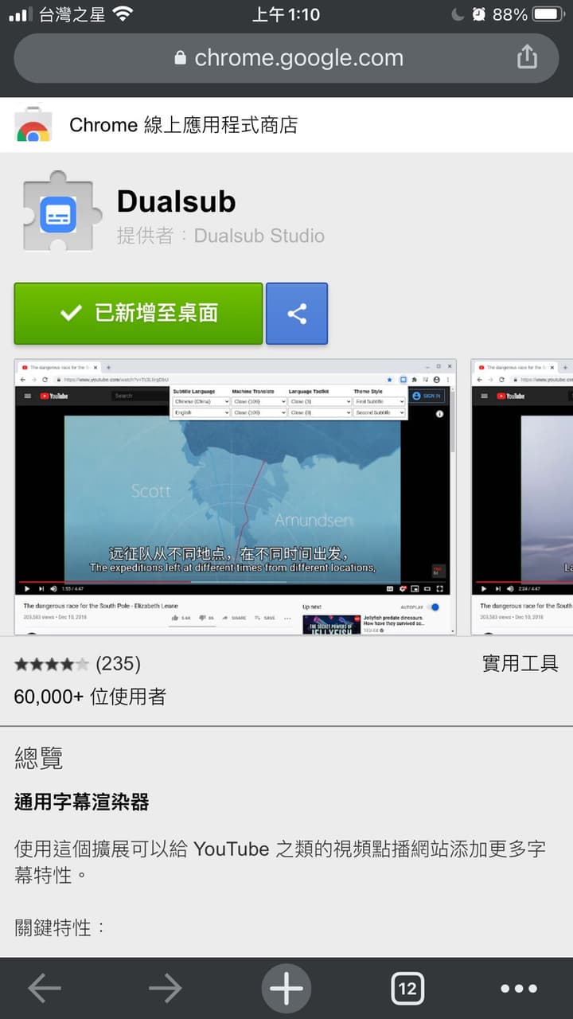
Task: Open the three-dot browser menu
Action: pos(519,989)
